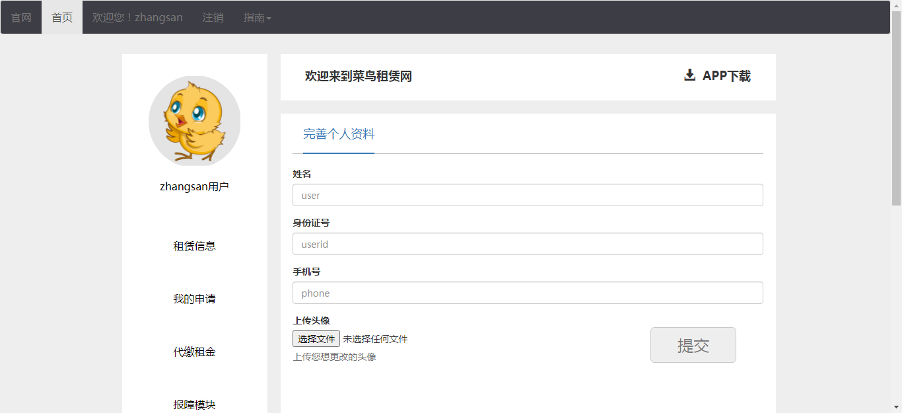The width and height of the screenshot is (902, 413).
Task: Click the 欢迎来到菜鸟租赁网 heading
Action: tap(359, 76)
